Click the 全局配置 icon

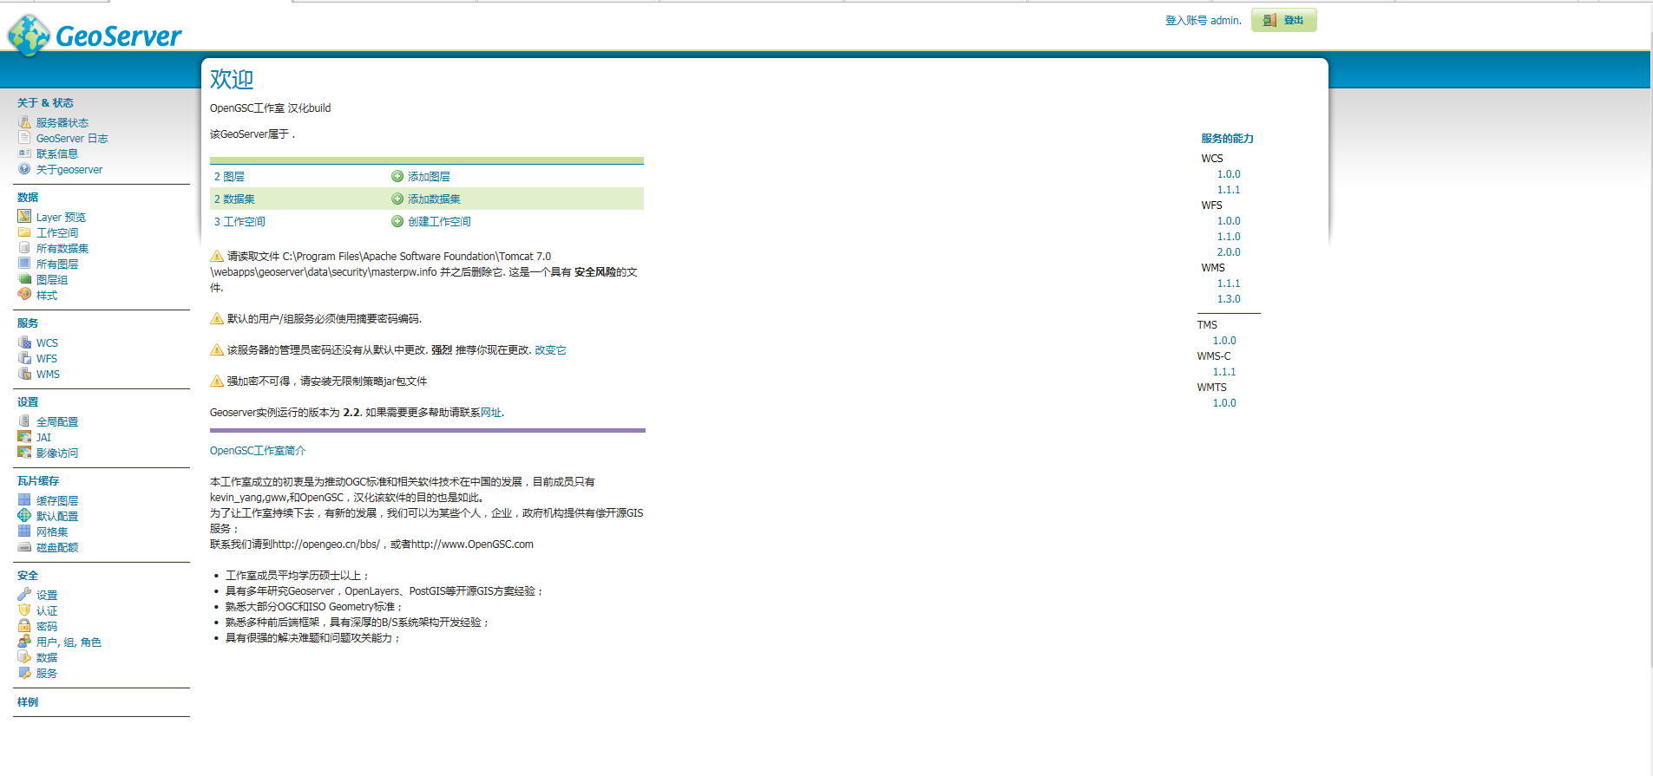pos(24,421)
